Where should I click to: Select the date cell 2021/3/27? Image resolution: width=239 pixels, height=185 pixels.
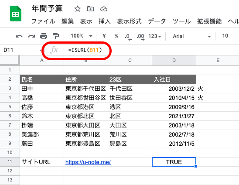tap(174, 116)
